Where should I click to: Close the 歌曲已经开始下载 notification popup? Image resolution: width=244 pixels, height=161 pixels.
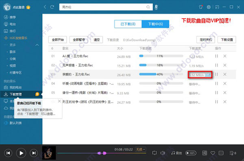[x=59, y=101]
